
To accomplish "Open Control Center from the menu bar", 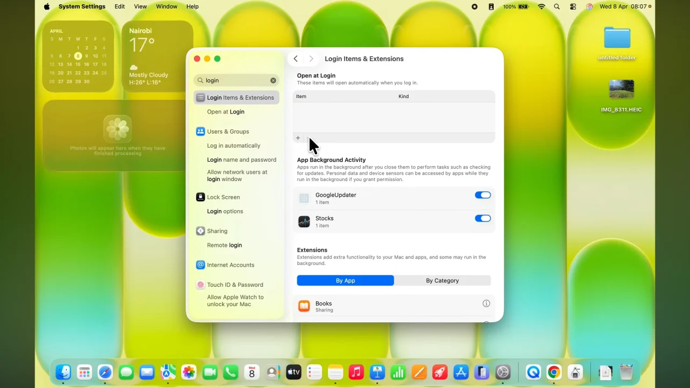I will pos(572,6).
